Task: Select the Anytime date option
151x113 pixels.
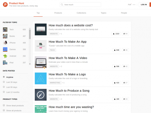Action: pos(4,77)
